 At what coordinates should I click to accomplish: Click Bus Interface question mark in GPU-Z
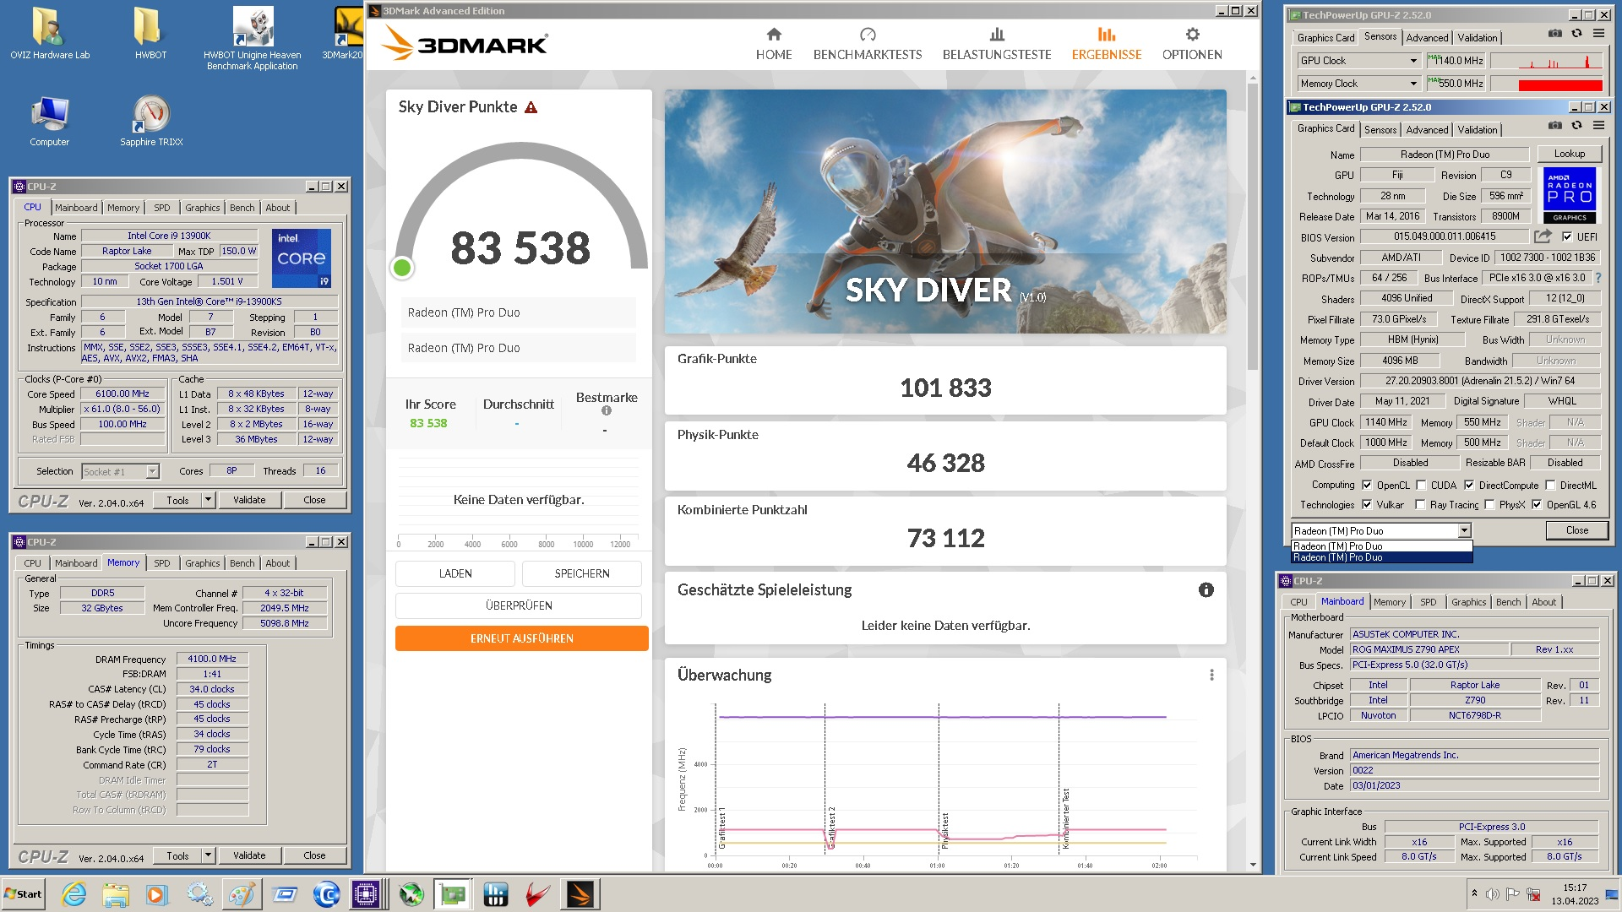pos(1598,278)
